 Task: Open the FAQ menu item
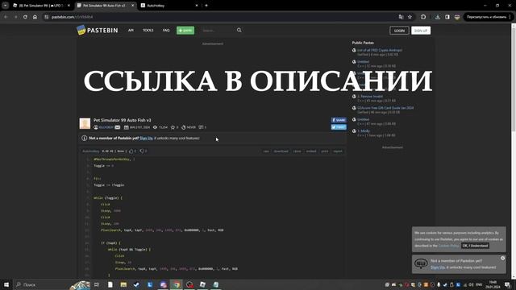click(x=166, y=31)
